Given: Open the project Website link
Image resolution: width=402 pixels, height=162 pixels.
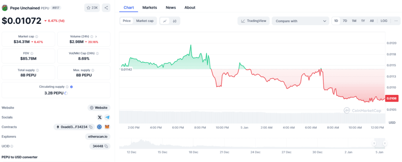Looking at the screenshot, I should [x=99, y=107].
